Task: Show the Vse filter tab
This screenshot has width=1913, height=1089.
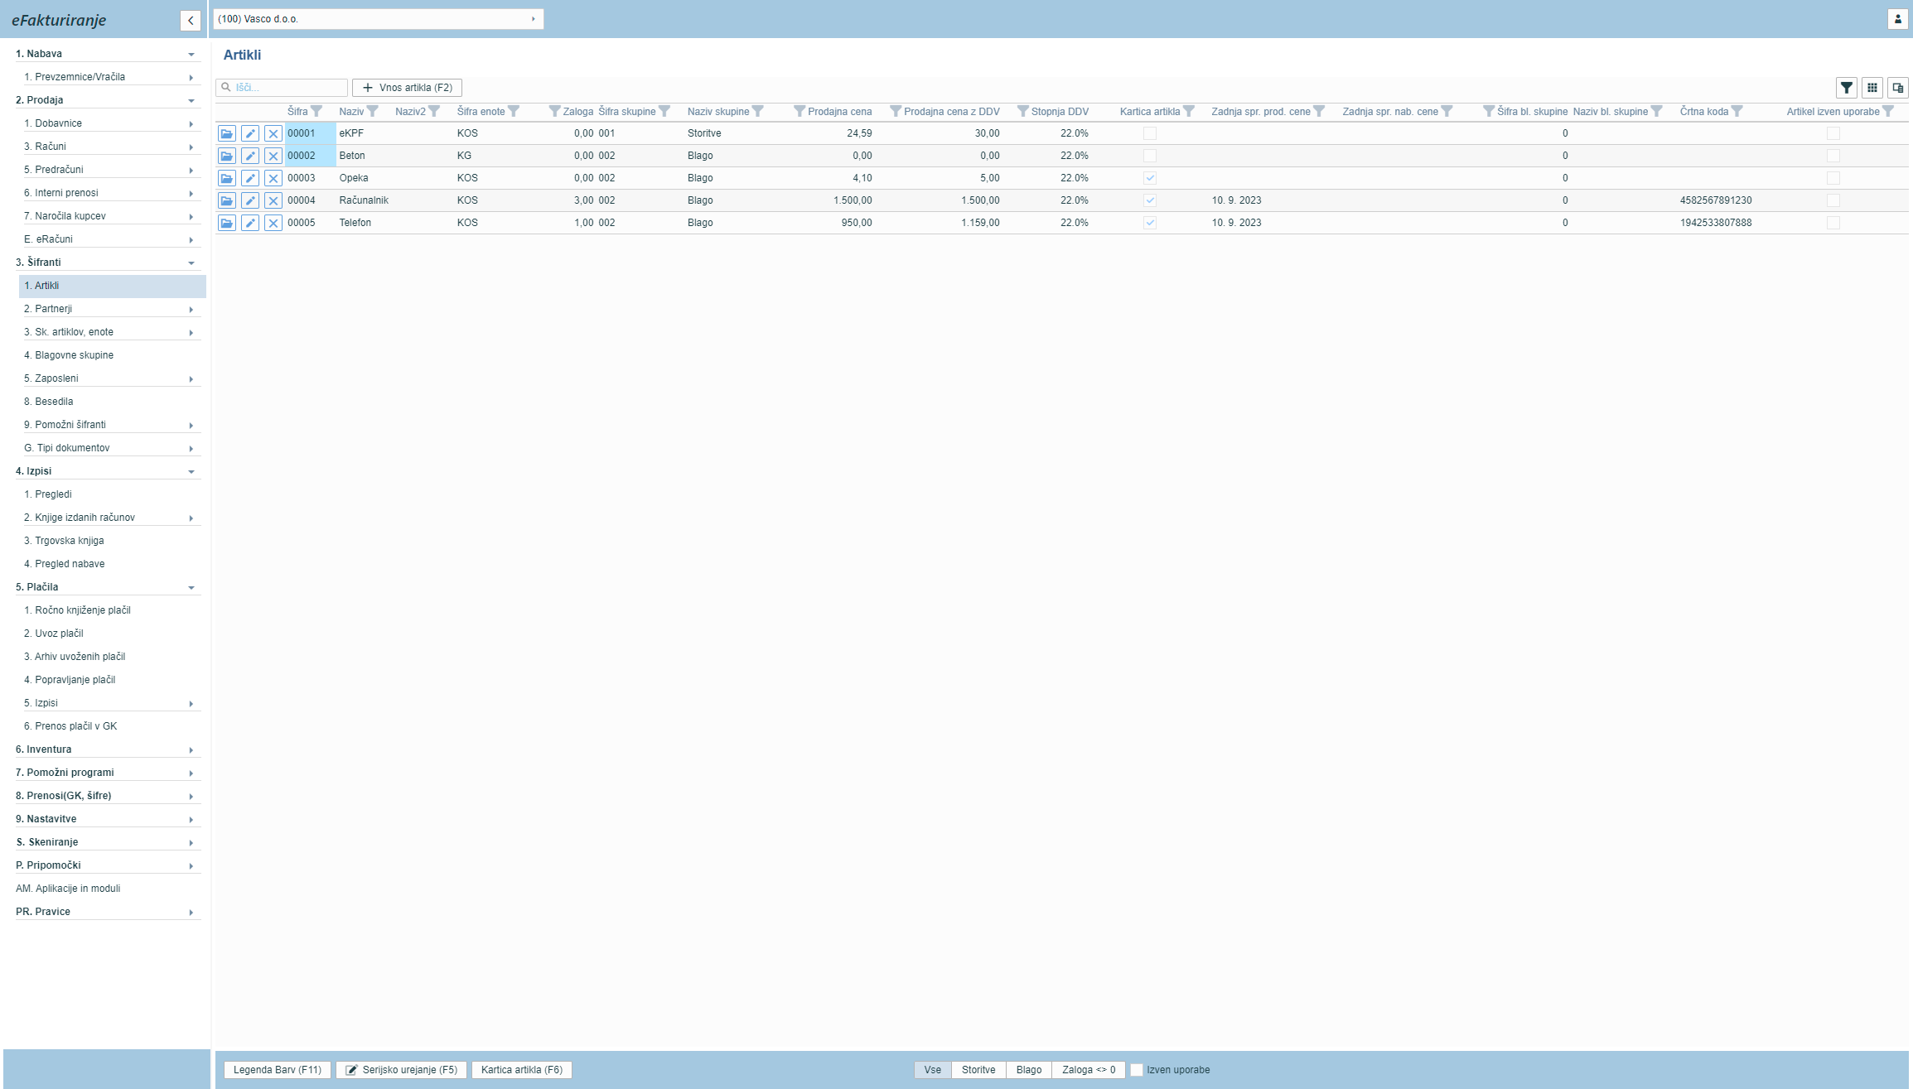Action: point(933,1070)
